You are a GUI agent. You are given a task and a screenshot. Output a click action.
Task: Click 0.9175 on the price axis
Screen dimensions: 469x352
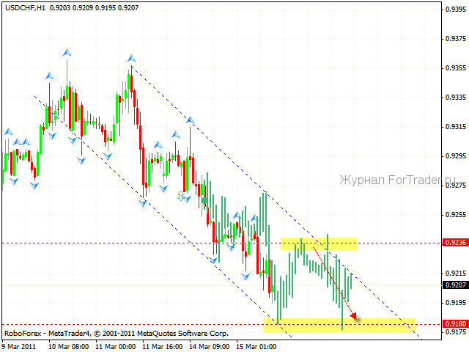click(456, 332)
